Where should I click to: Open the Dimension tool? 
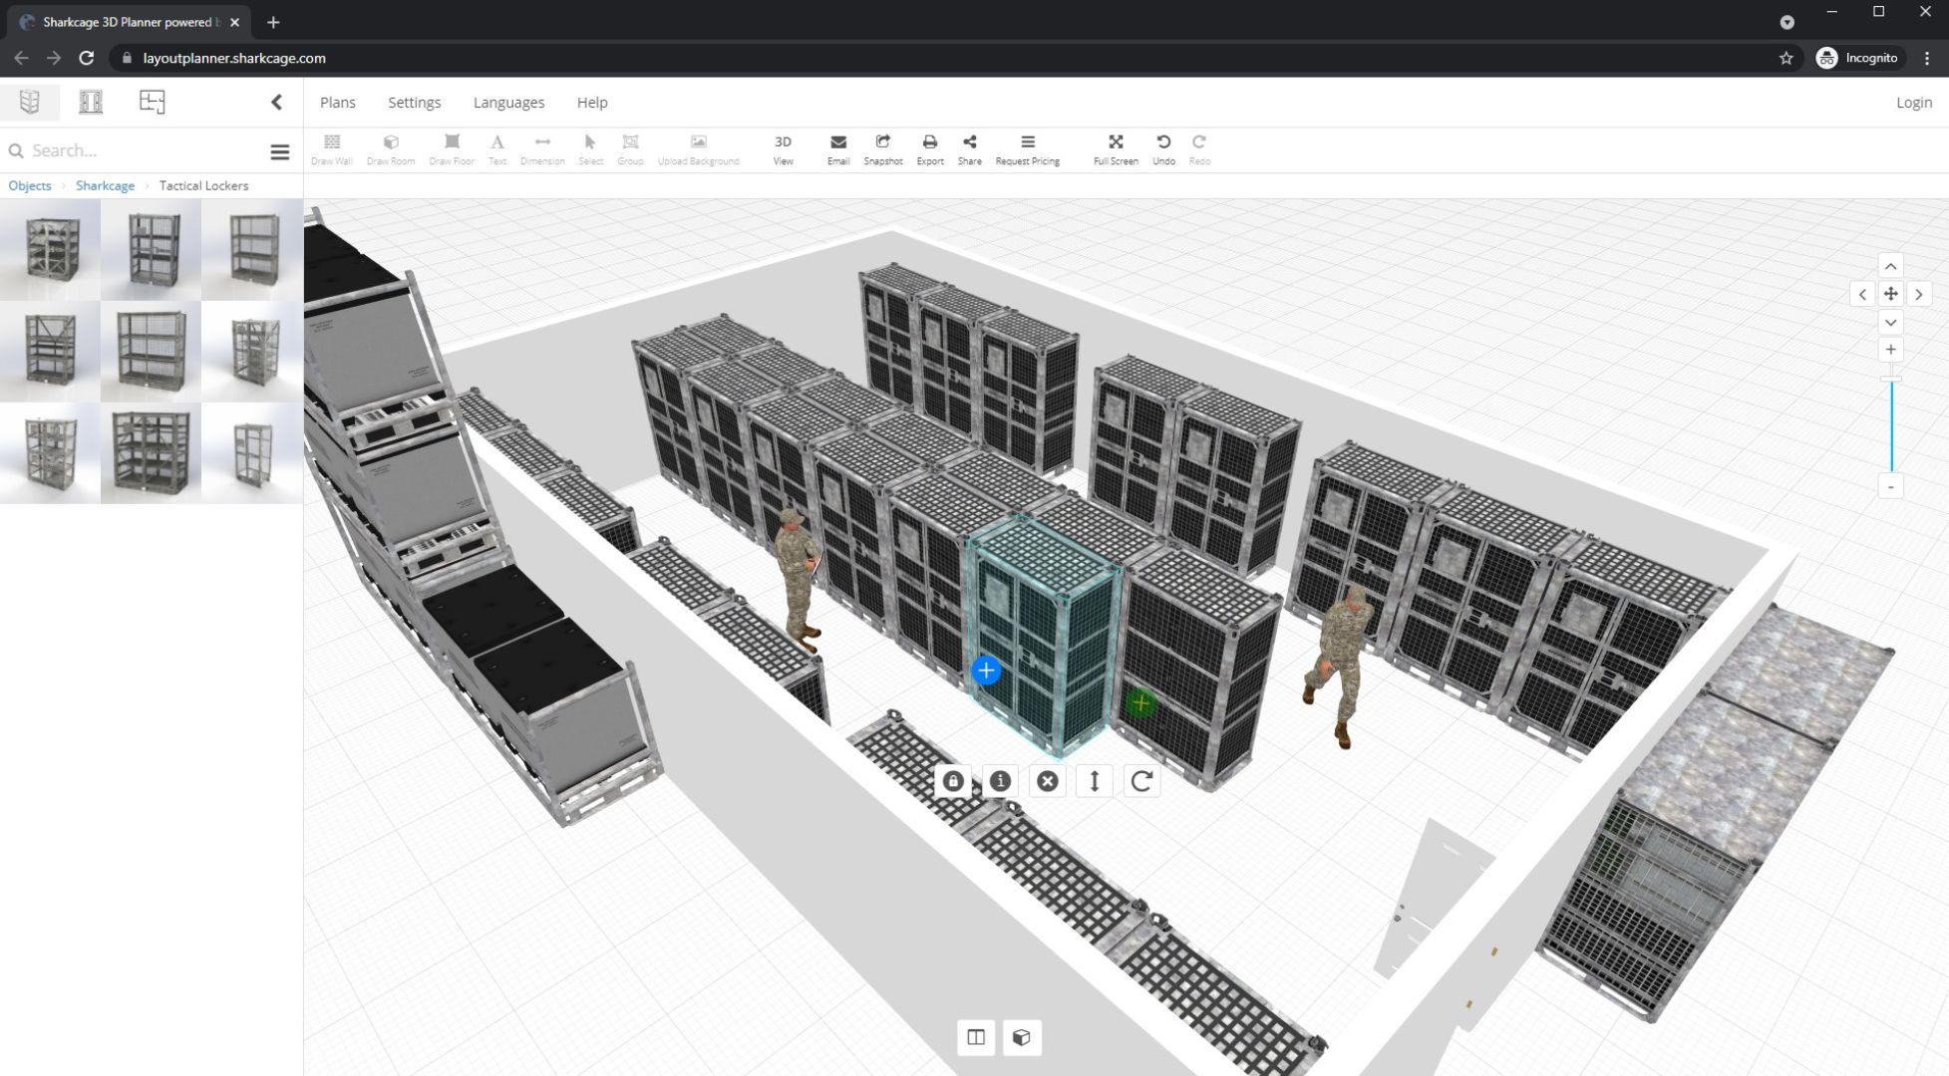(543, 147)
